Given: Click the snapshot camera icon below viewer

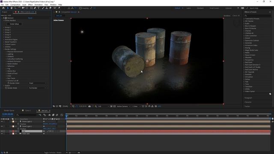Looking at the screenshot, I should pyautogui.click(x=89, y=107).
